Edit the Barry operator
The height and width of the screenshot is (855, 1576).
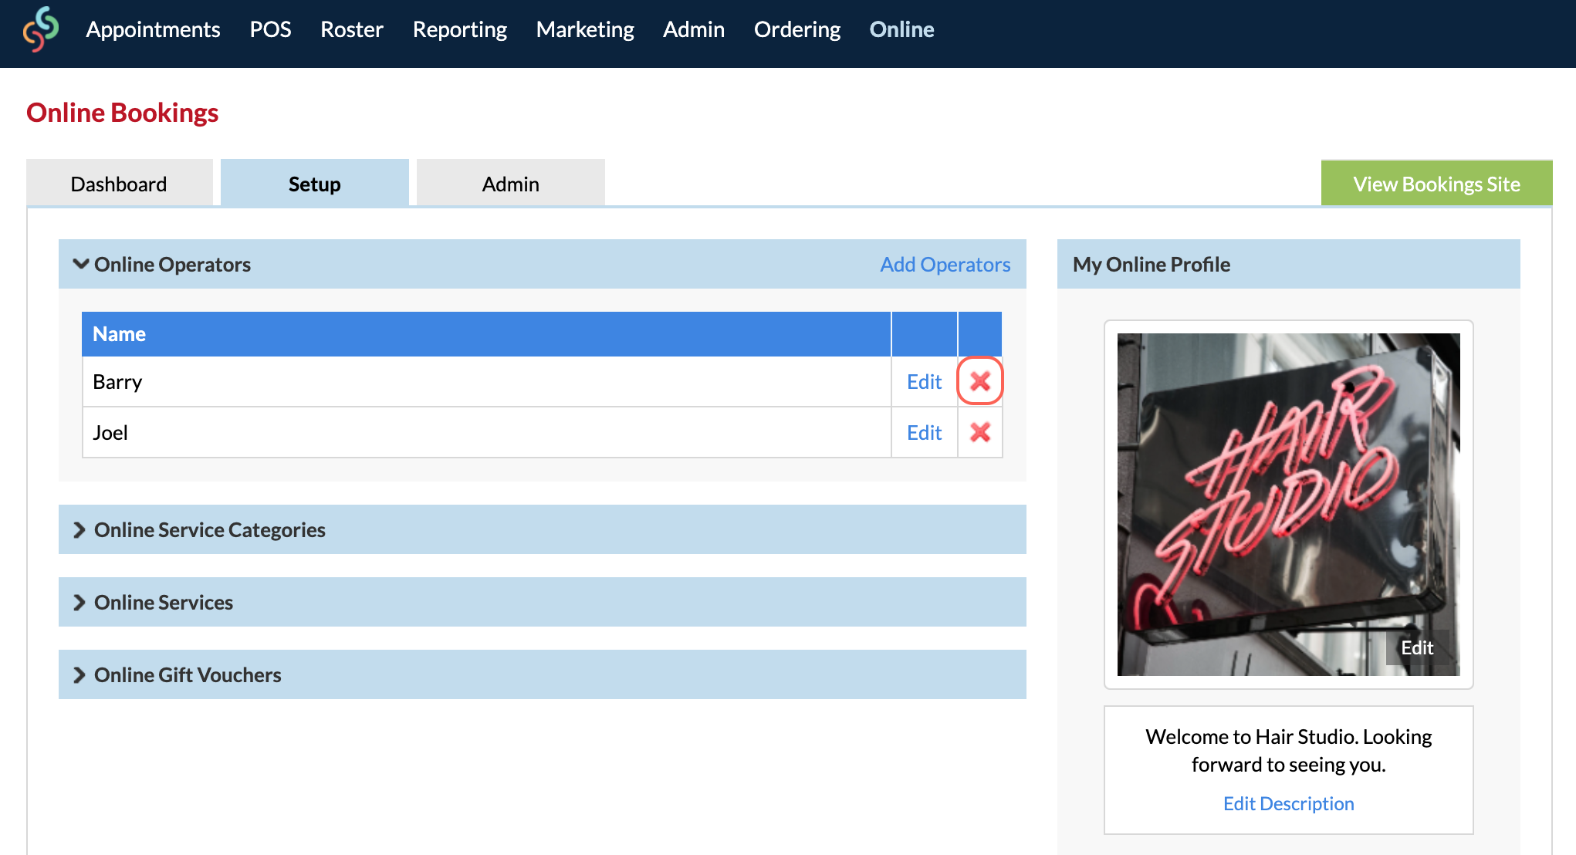pos(924,381)
